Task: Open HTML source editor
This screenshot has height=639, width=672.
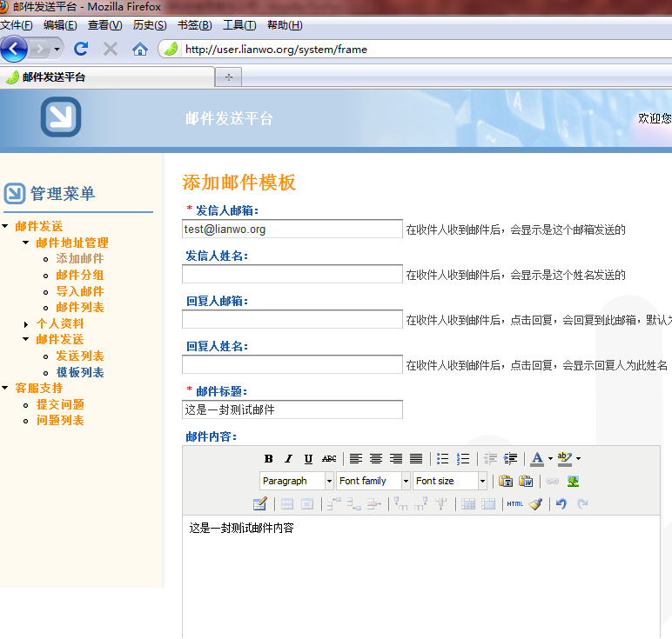Action: pos(514,504)
